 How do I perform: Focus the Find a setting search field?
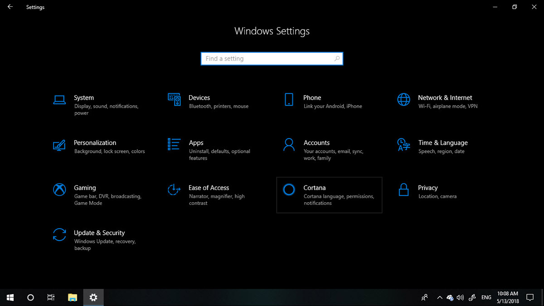coord(272,58)
